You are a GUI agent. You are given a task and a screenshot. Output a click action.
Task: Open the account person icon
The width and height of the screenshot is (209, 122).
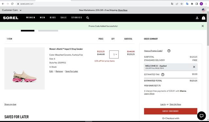tap(197, 18)
